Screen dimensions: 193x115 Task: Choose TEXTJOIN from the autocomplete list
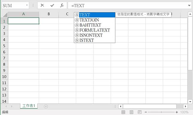pyautogui.click(x=94, y=20)
